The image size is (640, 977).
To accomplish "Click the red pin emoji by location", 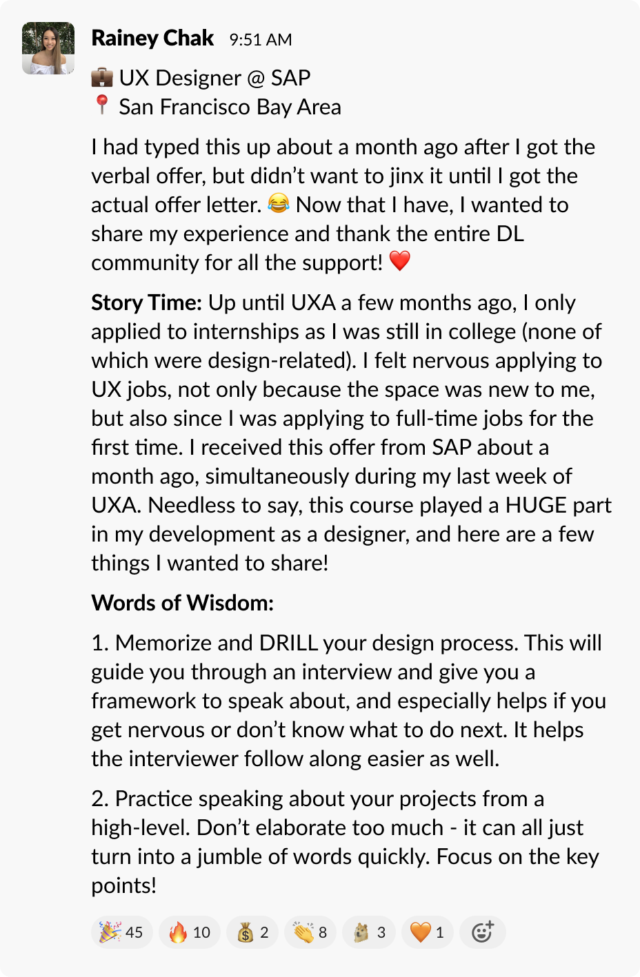I will coord(102,105).
